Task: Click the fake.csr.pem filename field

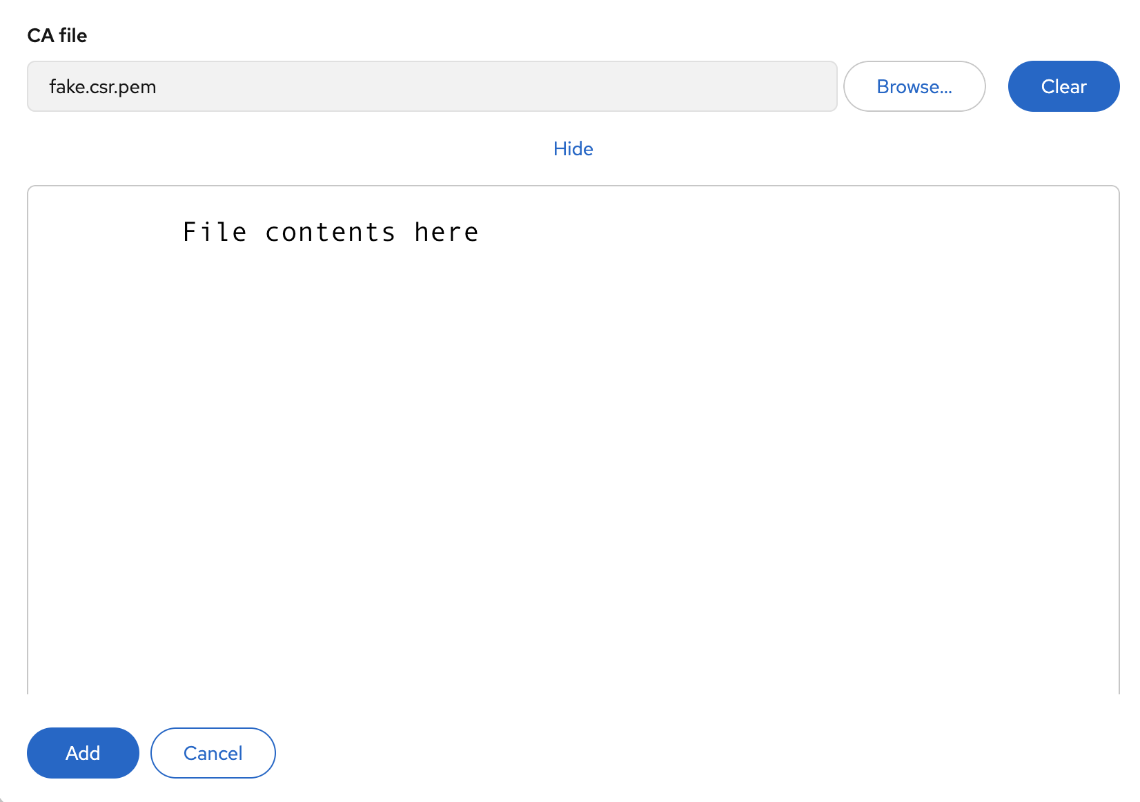Action: (431, 86)
